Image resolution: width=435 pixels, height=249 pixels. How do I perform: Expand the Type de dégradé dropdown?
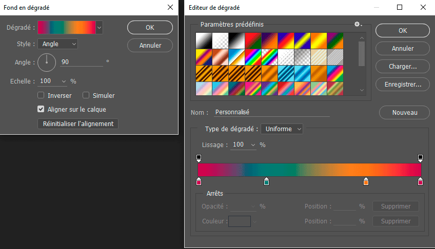coord(282,129)
